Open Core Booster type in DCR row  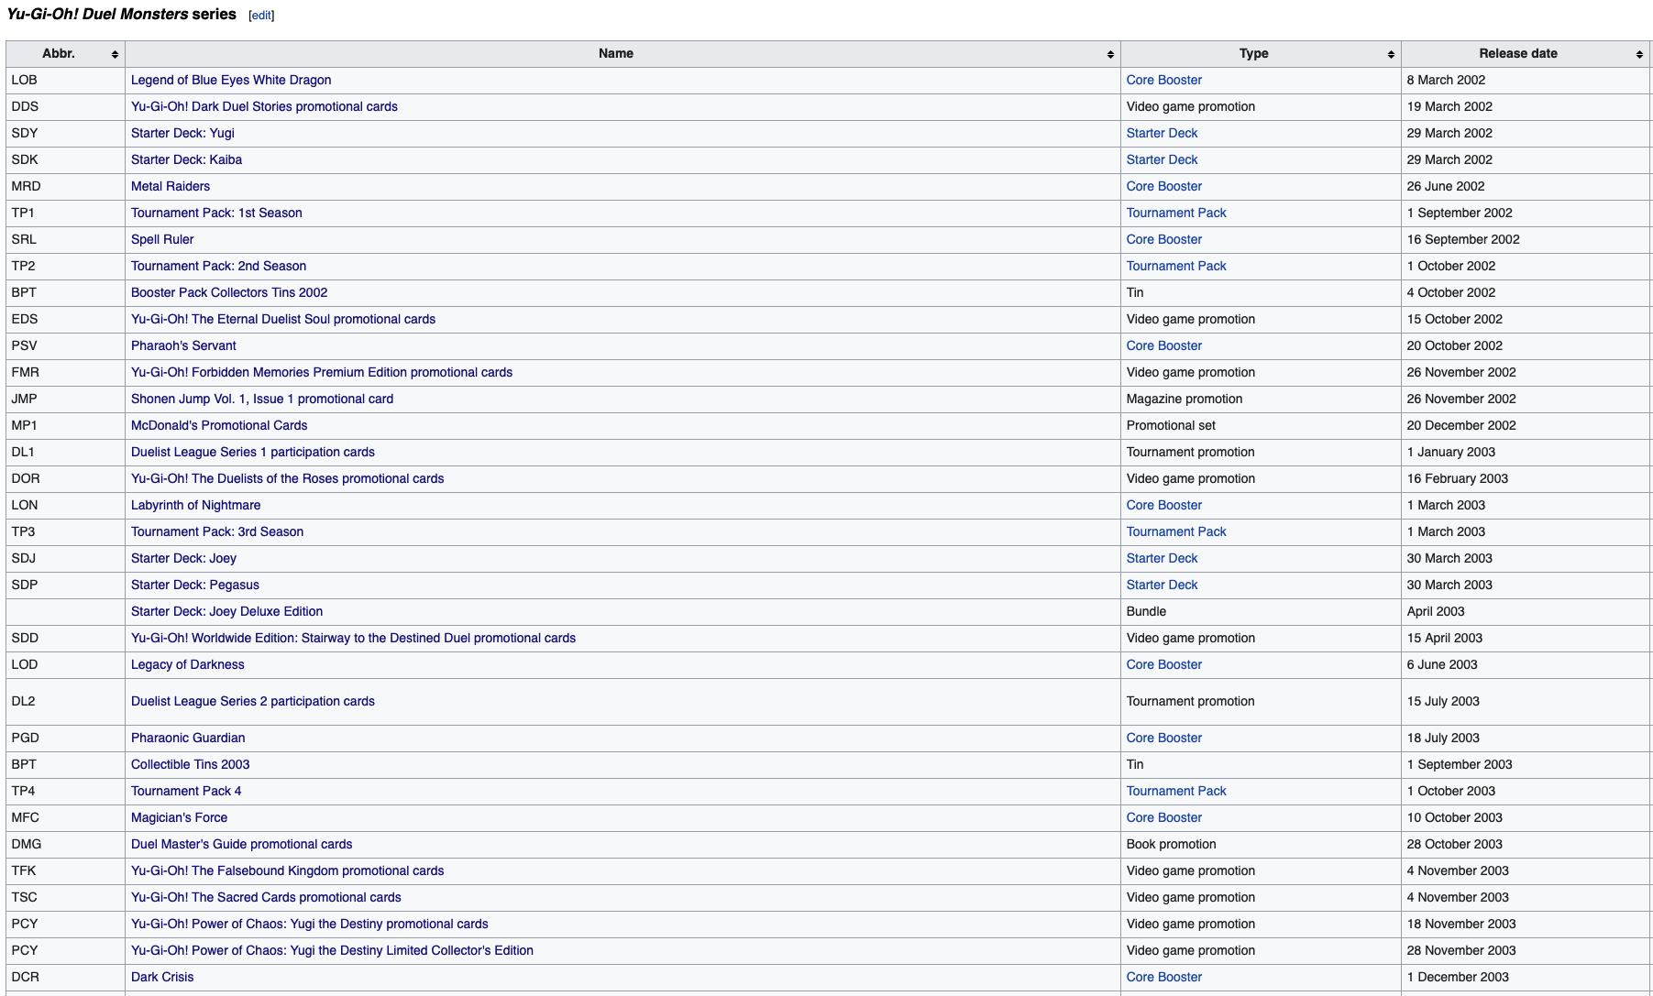click(x=1163, y=978)
